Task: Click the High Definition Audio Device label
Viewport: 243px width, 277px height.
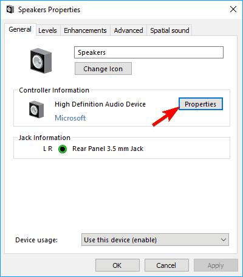Action: click(100, 104)
